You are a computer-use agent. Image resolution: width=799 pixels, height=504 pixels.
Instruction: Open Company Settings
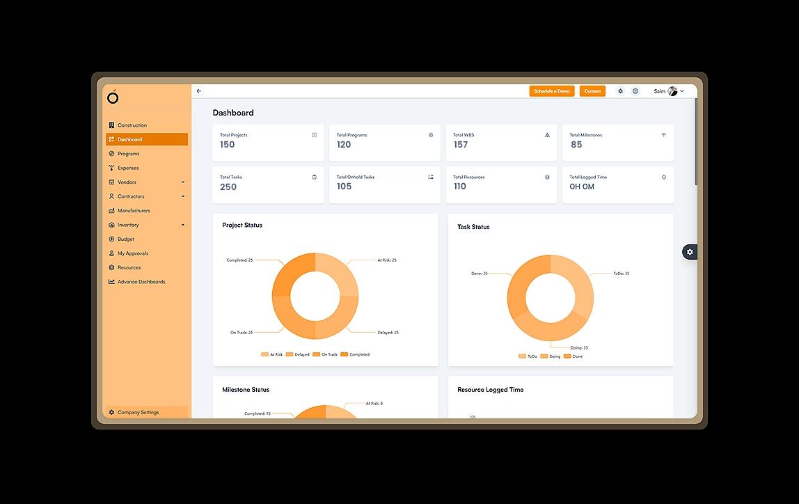tap(136, 412)
